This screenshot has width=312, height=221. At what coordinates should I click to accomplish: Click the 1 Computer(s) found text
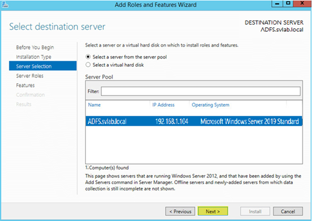tap(107, 168)
